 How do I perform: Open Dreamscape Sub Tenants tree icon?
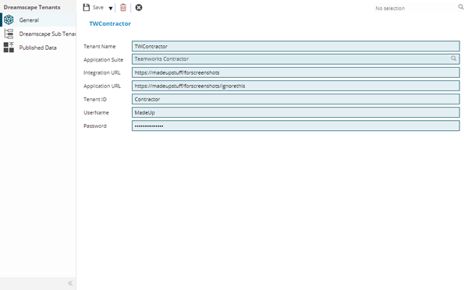[9, 34]
